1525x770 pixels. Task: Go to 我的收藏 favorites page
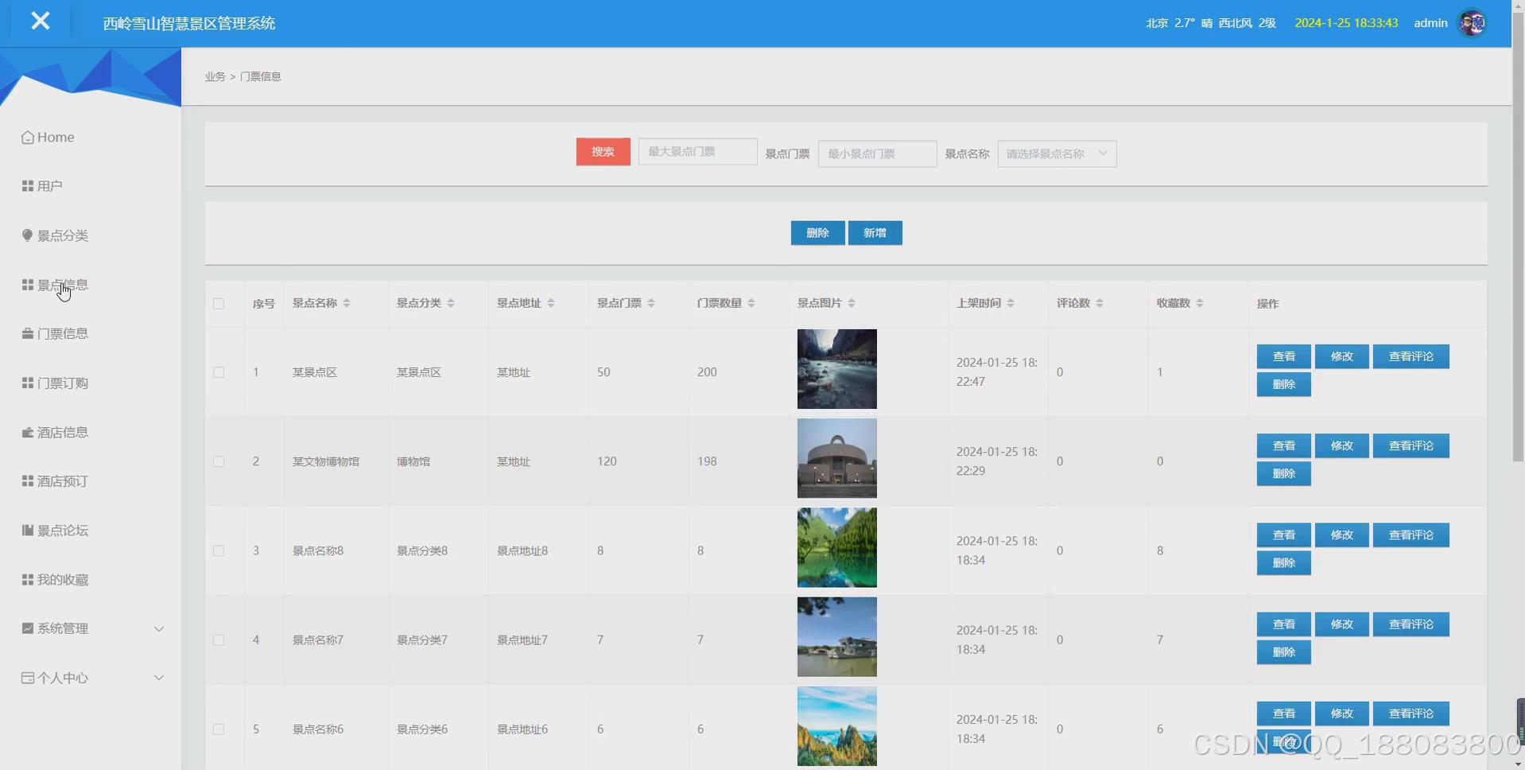click(64, 579)
